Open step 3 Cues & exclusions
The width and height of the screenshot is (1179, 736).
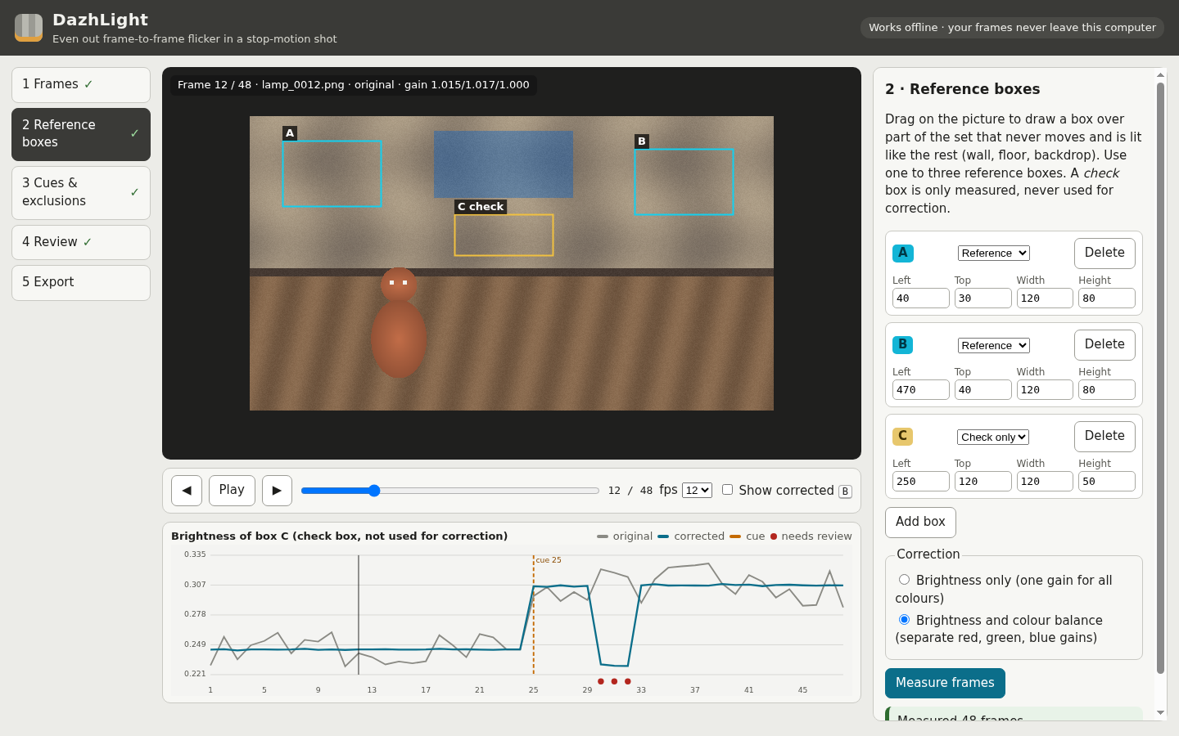pos(81,193)
